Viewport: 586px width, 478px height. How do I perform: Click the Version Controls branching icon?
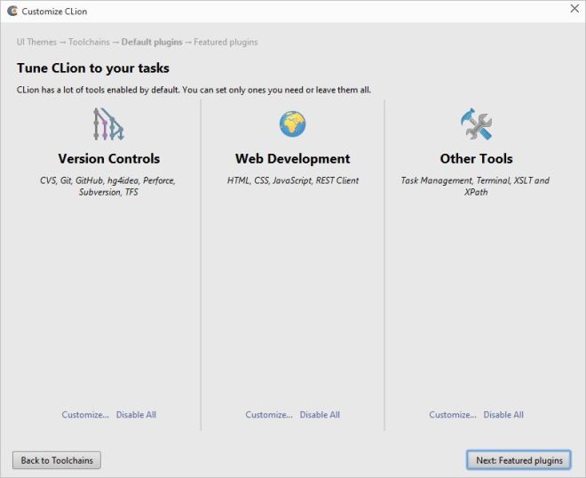coord(108,124)
